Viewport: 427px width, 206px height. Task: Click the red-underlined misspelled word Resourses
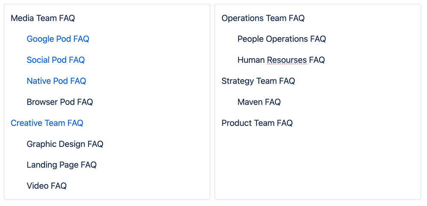(x=287, y=60)
